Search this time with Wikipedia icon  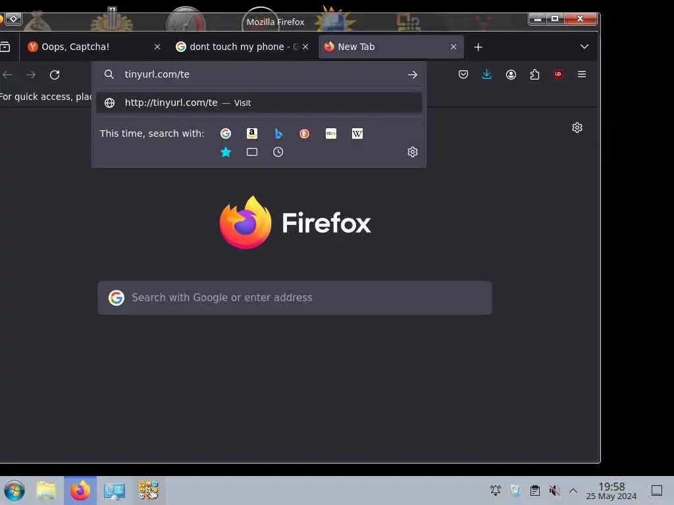[357, 133]
